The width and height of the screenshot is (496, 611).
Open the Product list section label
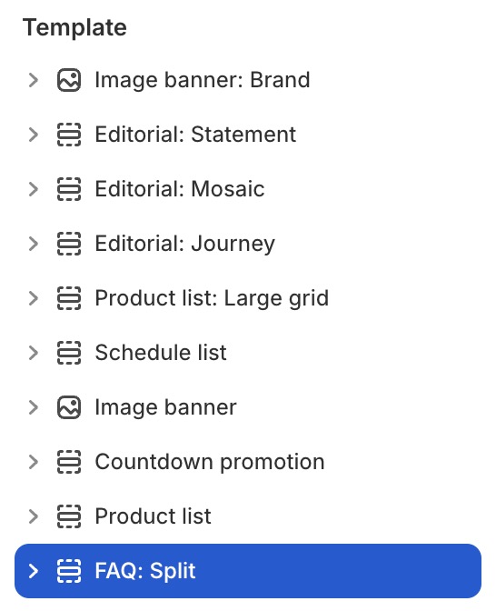(x=153, y=516)
